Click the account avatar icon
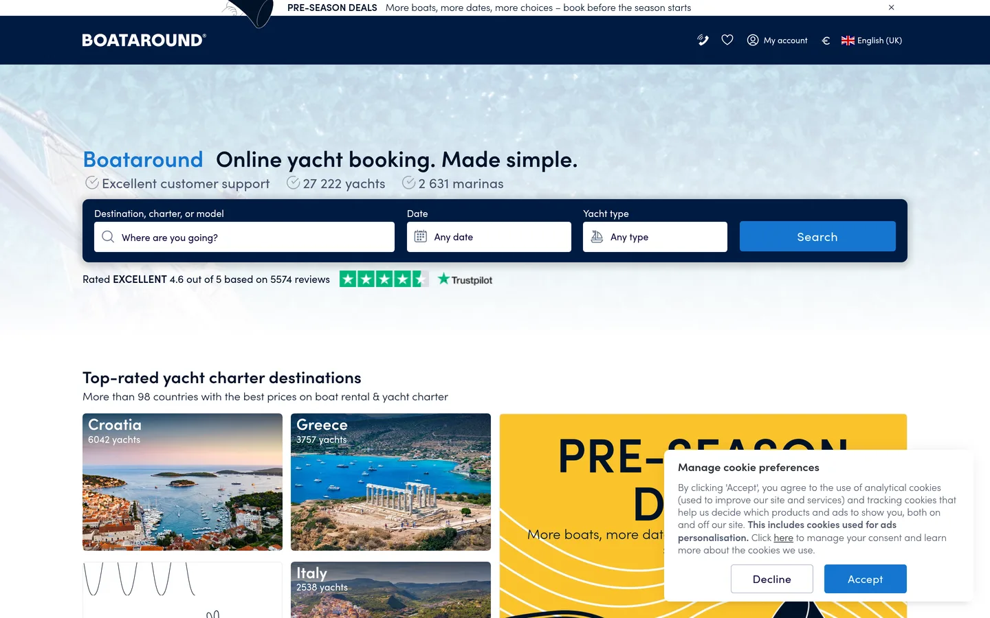The image size is (990, 618). click(753, 41)
